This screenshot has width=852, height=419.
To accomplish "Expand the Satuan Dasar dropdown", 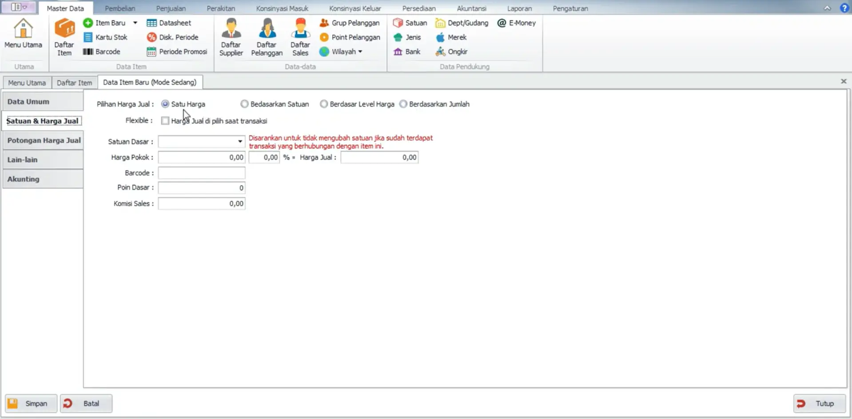I will click(240, 141).
